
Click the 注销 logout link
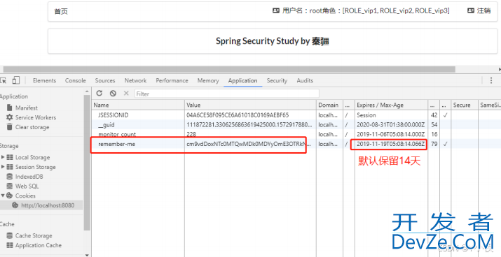pyautogui.click(x=483, y=10)
